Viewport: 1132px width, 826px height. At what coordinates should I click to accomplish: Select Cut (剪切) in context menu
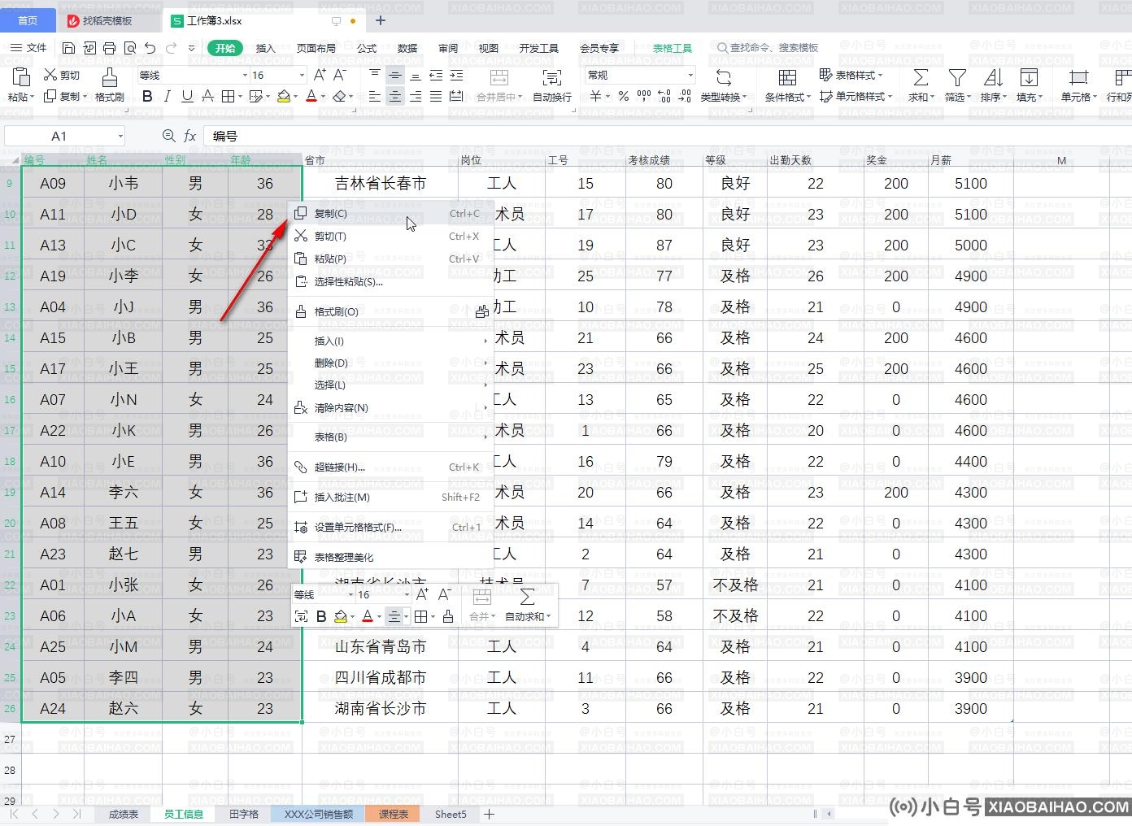pos(392,237)
